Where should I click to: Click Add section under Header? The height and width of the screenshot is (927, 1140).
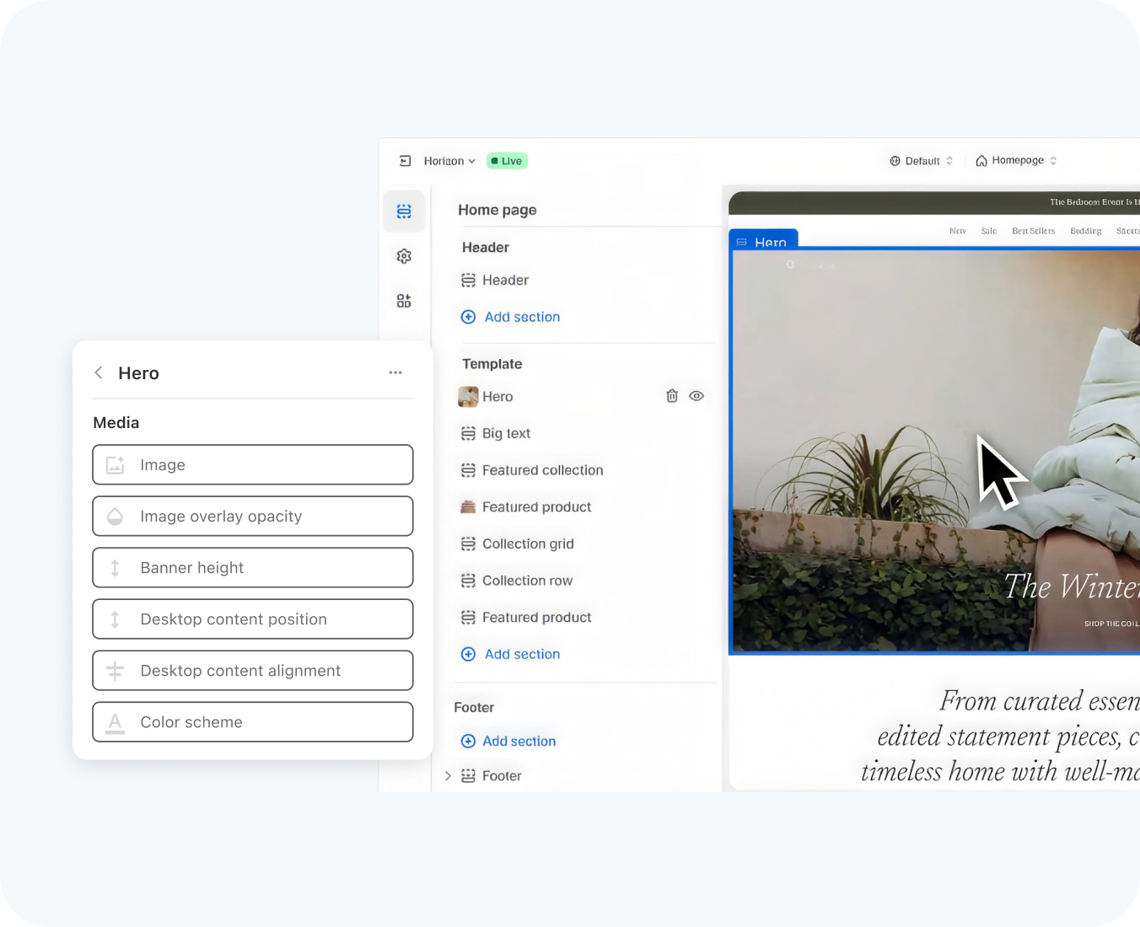coord(511,317)
